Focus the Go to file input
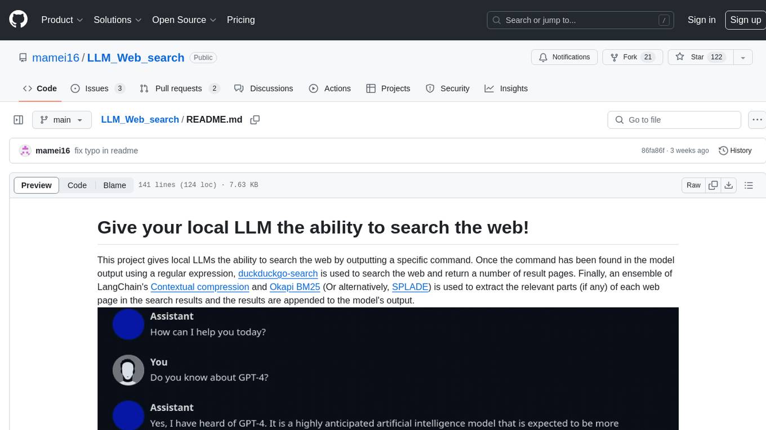 click(674, 120)
